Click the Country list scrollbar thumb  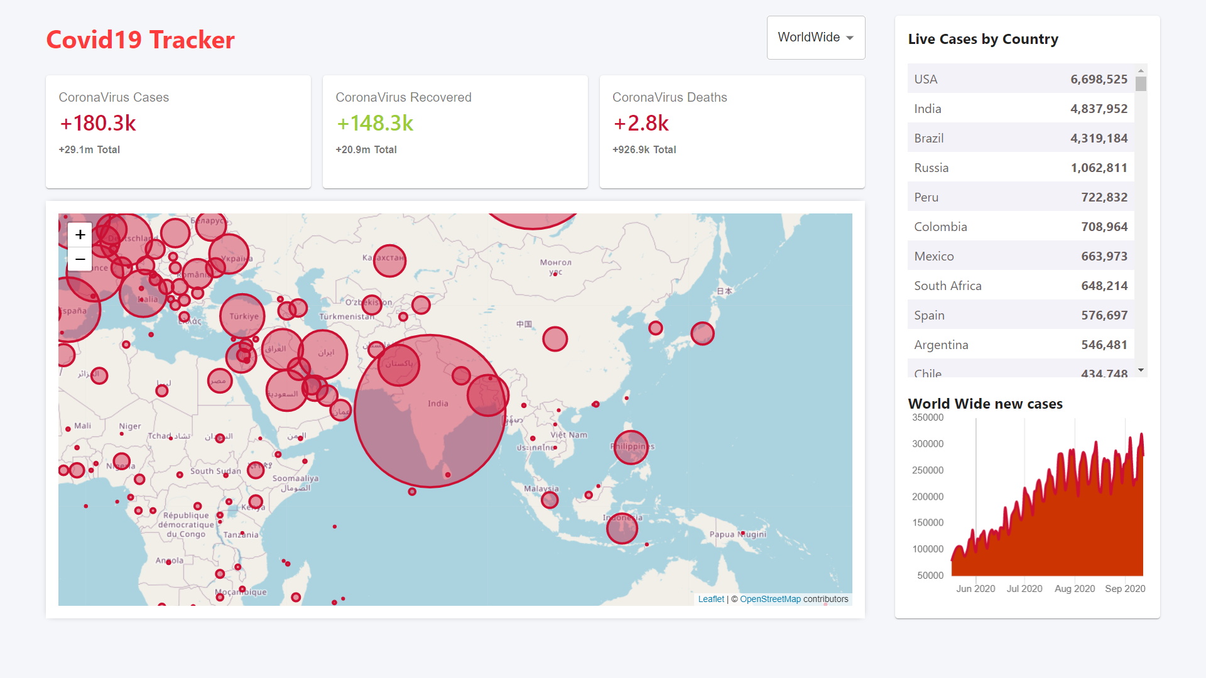pyautogui.click(x=1141, y=83)
